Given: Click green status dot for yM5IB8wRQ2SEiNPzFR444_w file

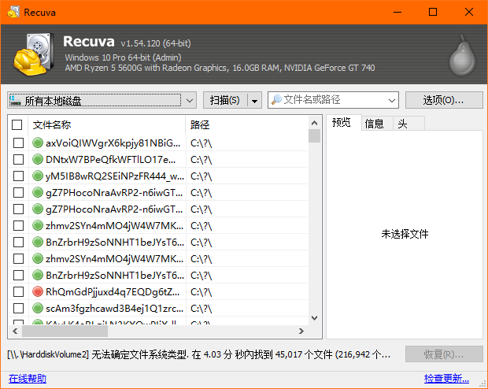Looking at the screenshot, I should click(38, 176).
